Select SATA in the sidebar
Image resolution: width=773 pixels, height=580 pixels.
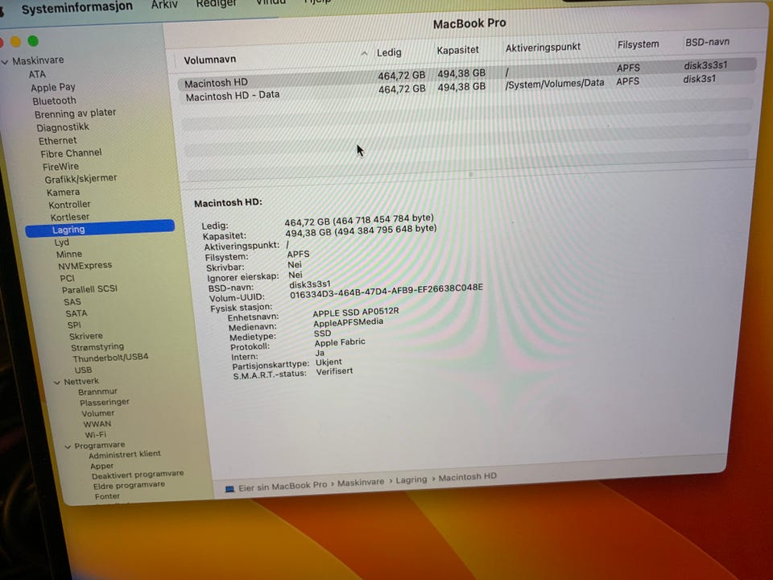click(76, 313)
